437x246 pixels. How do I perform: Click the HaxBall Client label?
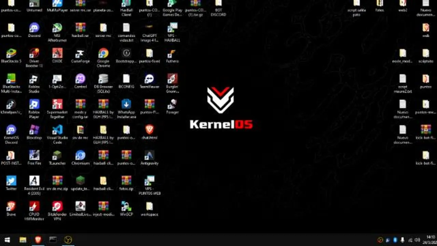click(126, 13)
